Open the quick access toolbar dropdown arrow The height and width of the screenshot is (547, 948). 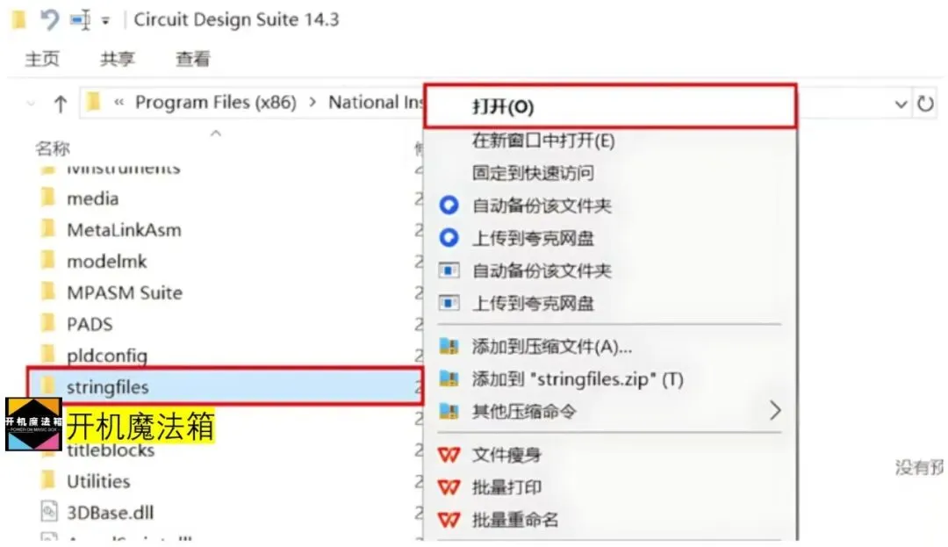click(105, 21)
